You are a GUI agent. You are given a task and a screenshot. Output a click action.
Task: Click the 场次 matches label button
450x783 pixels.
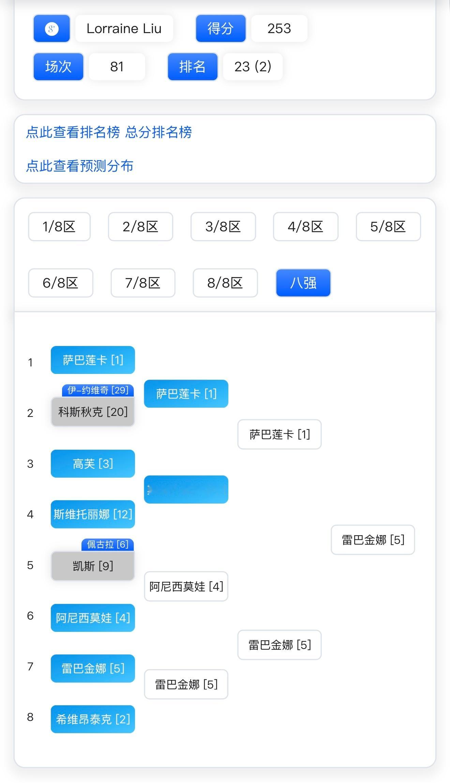[x=58, y=67]
